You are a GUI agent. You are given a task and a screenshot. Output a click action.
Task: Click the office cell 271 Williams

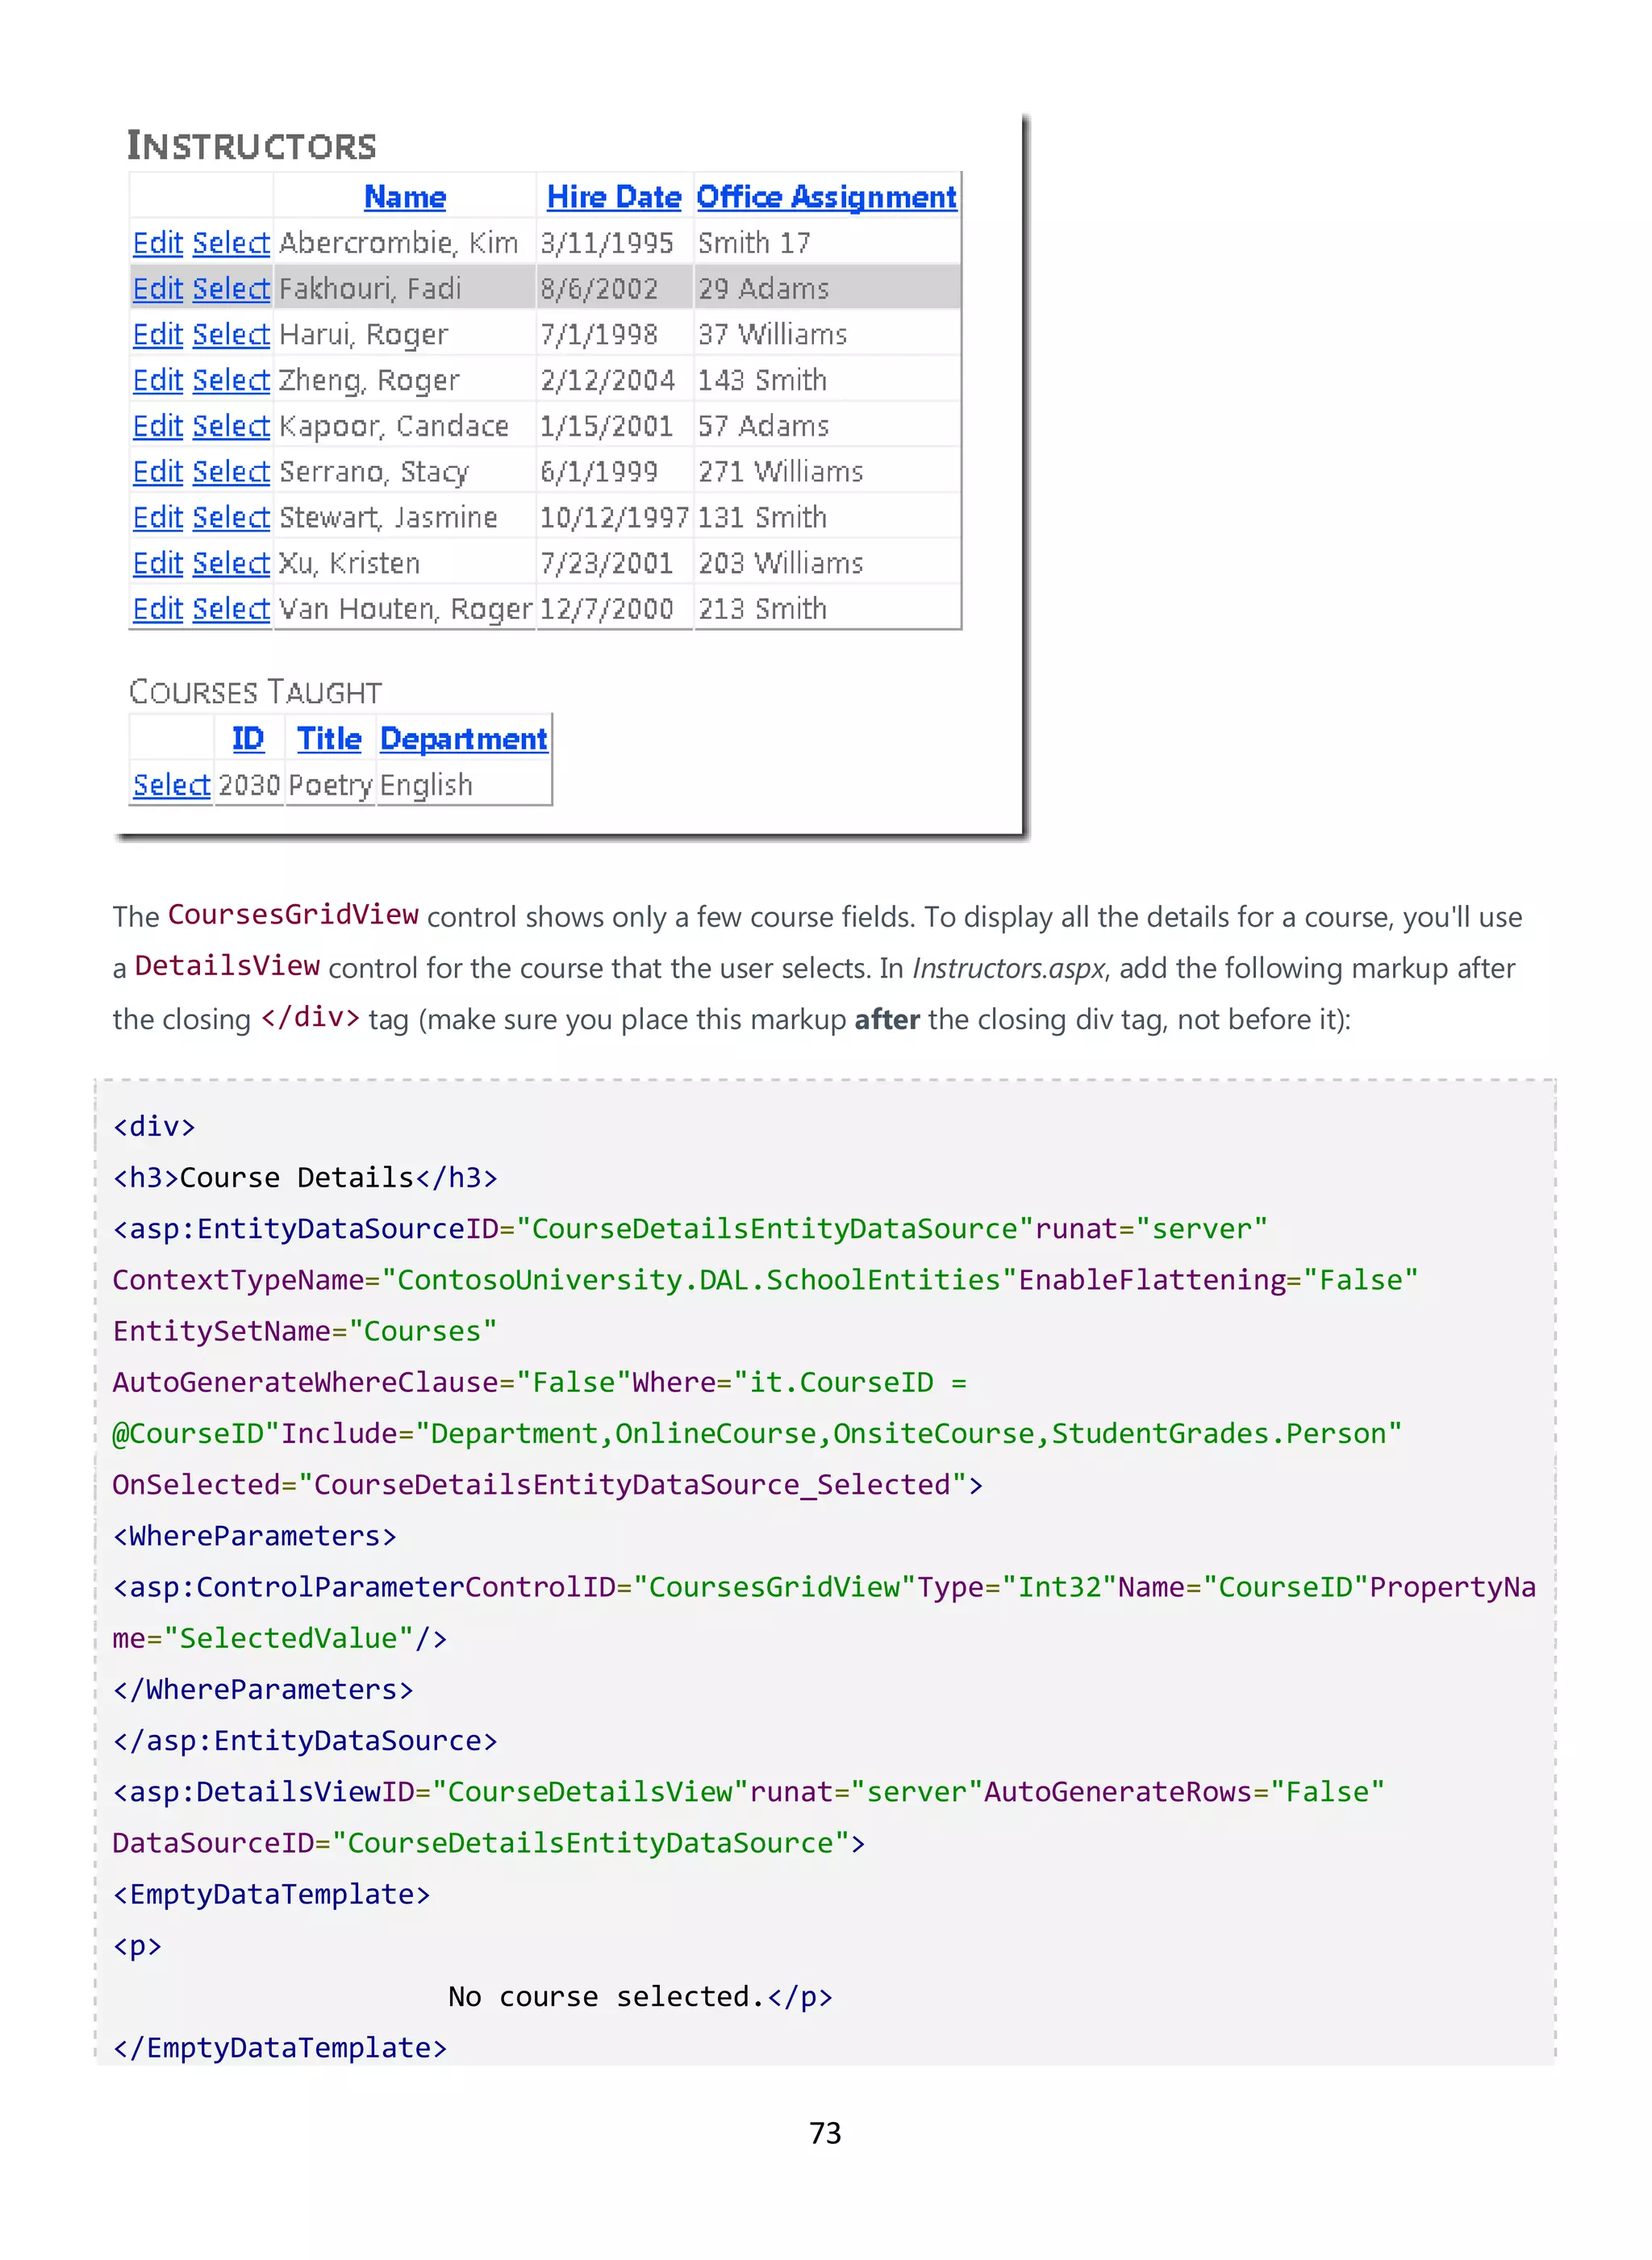(x=781, y=472)
